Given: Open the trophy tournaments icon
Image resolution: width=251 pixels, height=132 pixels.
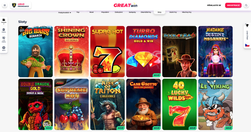Looking at the screenshot, I should coord(247,25).
